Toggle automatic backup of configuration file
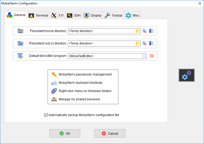The image size is (204, 144). [46, 115]
